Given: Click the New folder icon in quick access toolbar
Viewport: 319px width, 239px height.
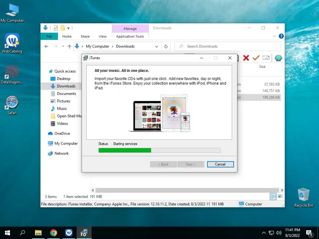Looking at the screenshot, I should pyautogui.click(x=63, y=28).
